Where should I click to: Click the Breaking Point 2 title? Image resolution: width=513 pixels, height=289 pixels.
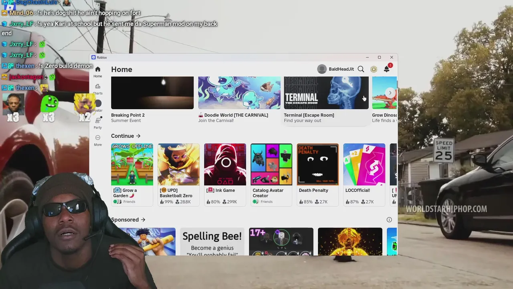[128, 115]
